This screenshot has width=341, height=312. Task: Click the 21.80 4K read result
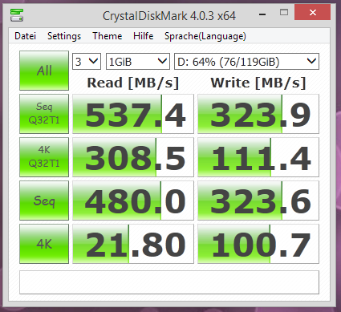133,244
